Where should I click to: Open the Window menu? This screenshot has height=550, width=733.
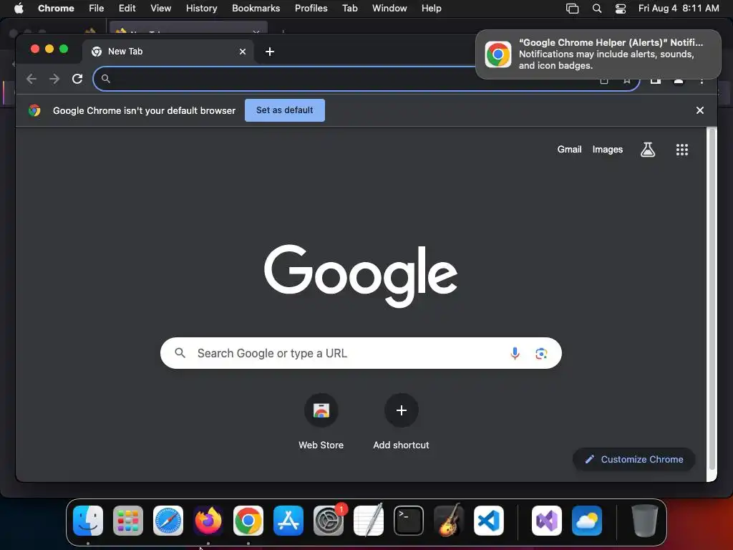pyautogui.click(x=389, y=9)
